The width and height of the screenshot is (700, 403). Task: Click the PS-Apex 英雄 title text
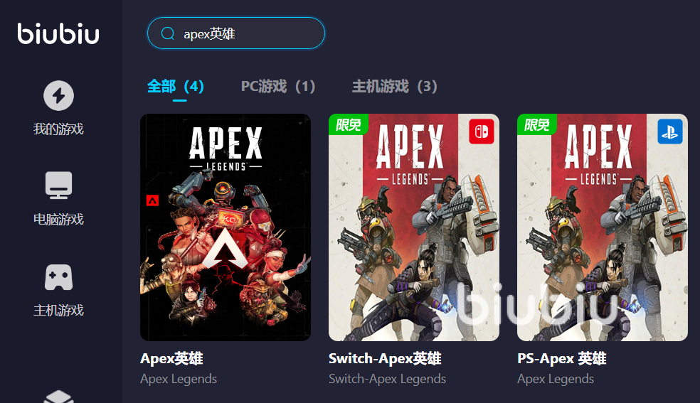click(x=561, y=358)
